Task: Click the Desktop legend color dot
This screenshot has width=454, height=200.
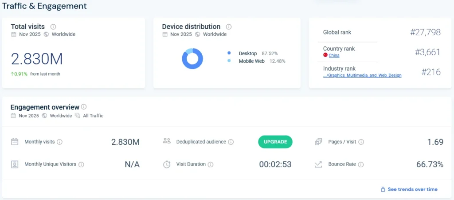Action: click(x=229, y=53)
